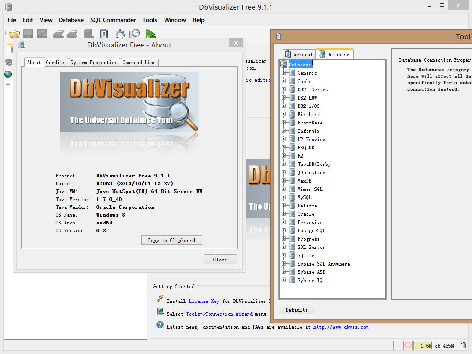
Task: Open the License Key link
Action: [x=204, y=301]
